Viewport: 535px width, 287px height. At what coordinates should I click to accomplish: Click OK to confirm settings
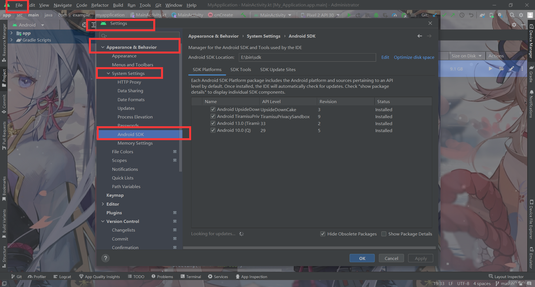coord(362,258)
